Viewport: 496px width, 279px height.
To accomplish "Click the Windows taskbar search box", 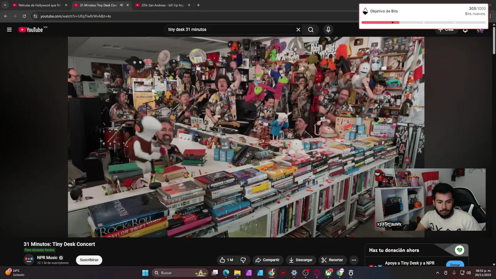I will (180, 273).
